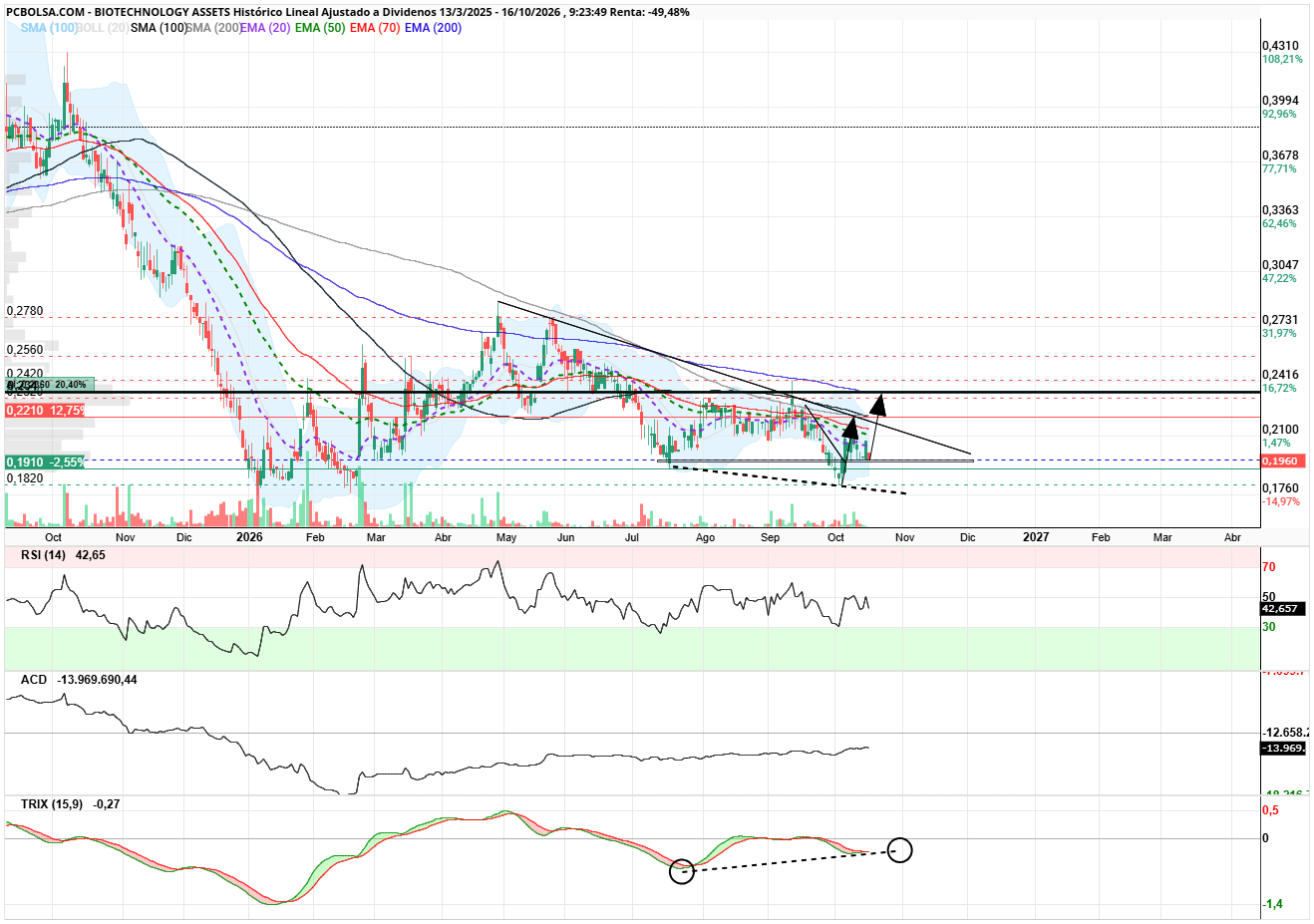
Task: Click the black SMA (100) legend label
Action: (159, 28)
